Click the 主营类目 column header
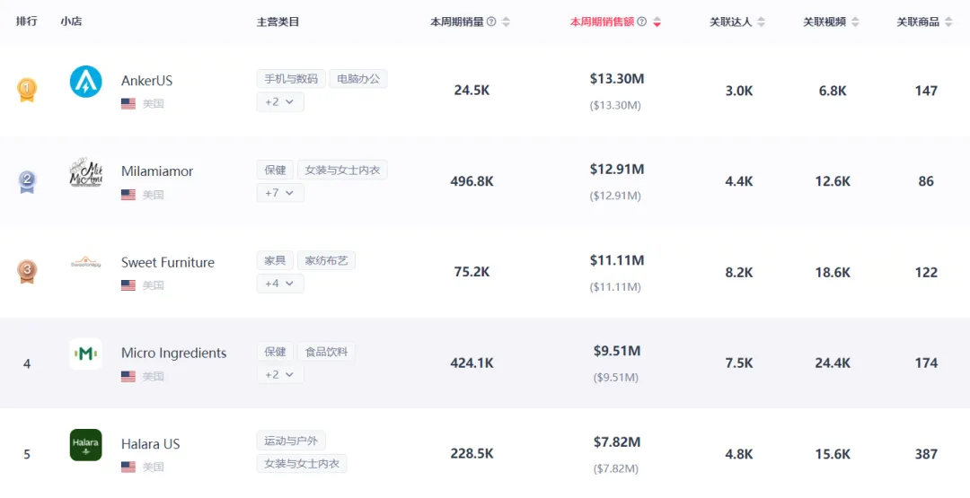 278,22
